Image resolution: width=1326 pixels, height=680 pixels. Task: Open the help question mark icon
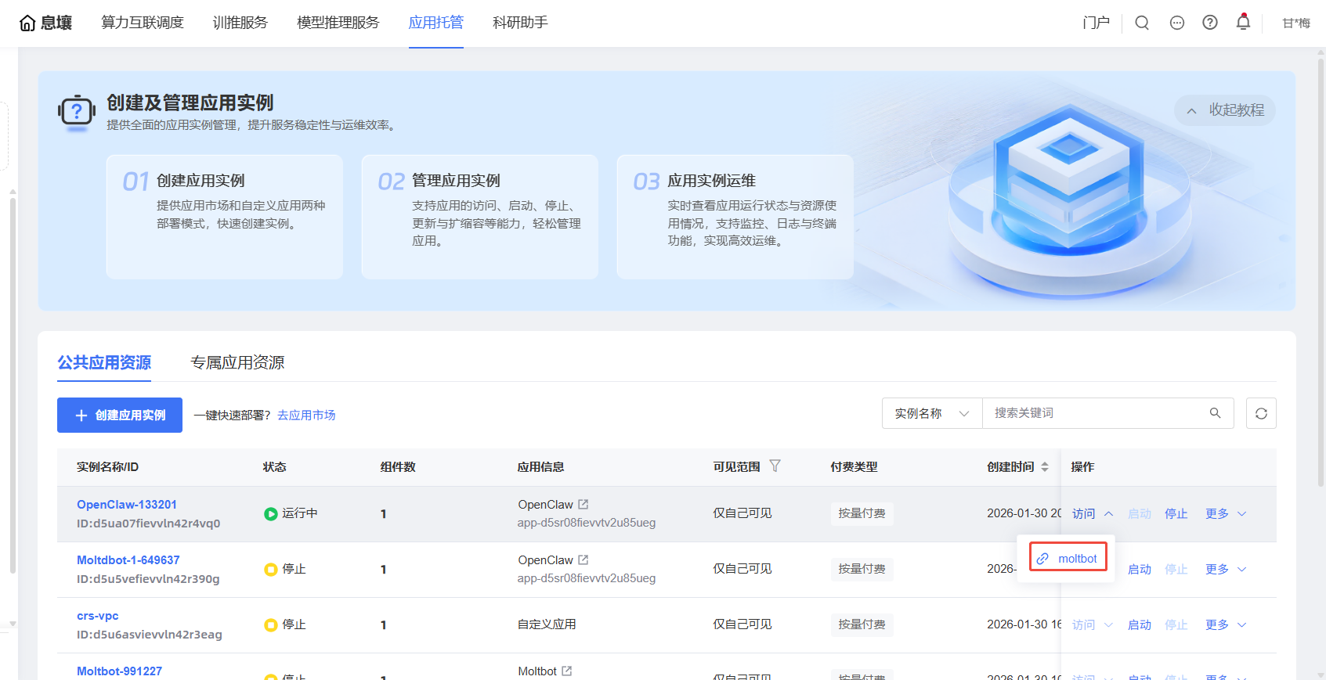click(x=1210, y=23)
